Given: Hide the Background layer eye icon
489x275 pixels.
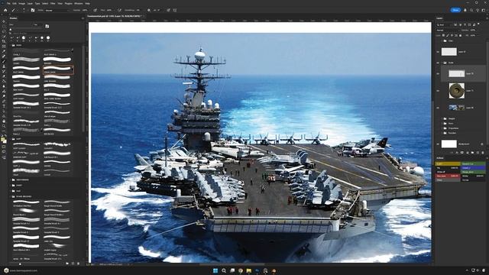Looking at the screenshot, I should (438, 144).
